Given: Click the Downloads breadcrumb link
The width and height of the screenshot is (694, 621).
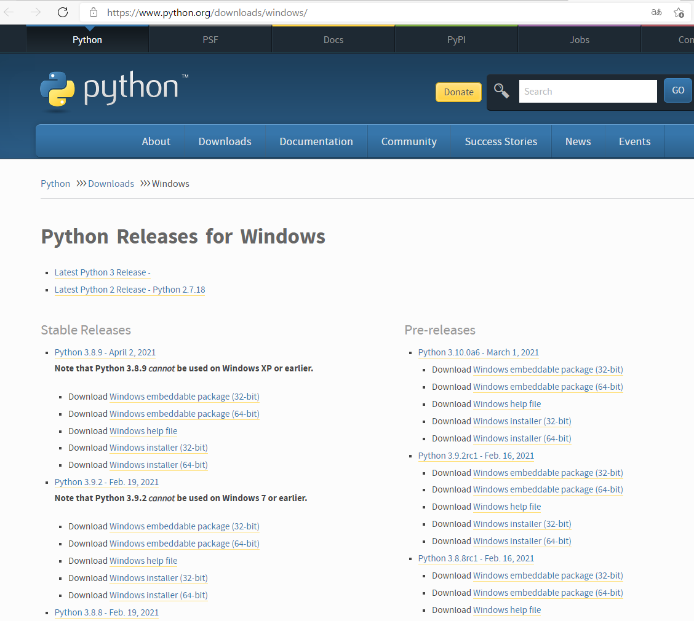Looking at the screenshot, I should click(111, 184).
